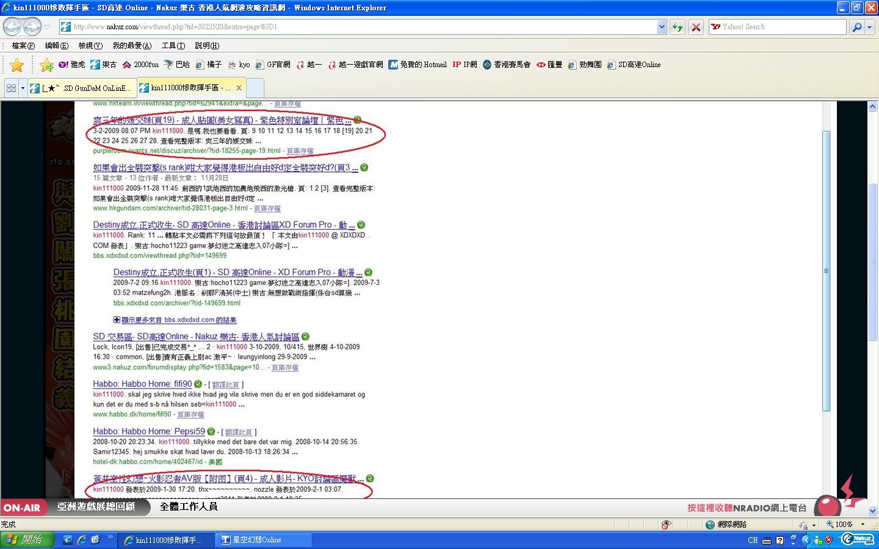Click the inner frame vertical scrollbar thumb
Viewport: 879px width, 549px height.
click(x=827, y=271)
